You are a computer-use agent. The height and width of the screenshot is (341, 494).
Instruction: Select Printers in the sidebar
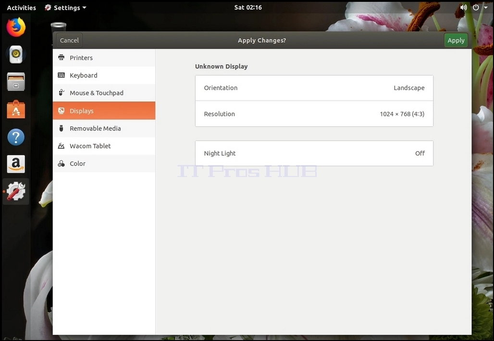tap(104, 58)
